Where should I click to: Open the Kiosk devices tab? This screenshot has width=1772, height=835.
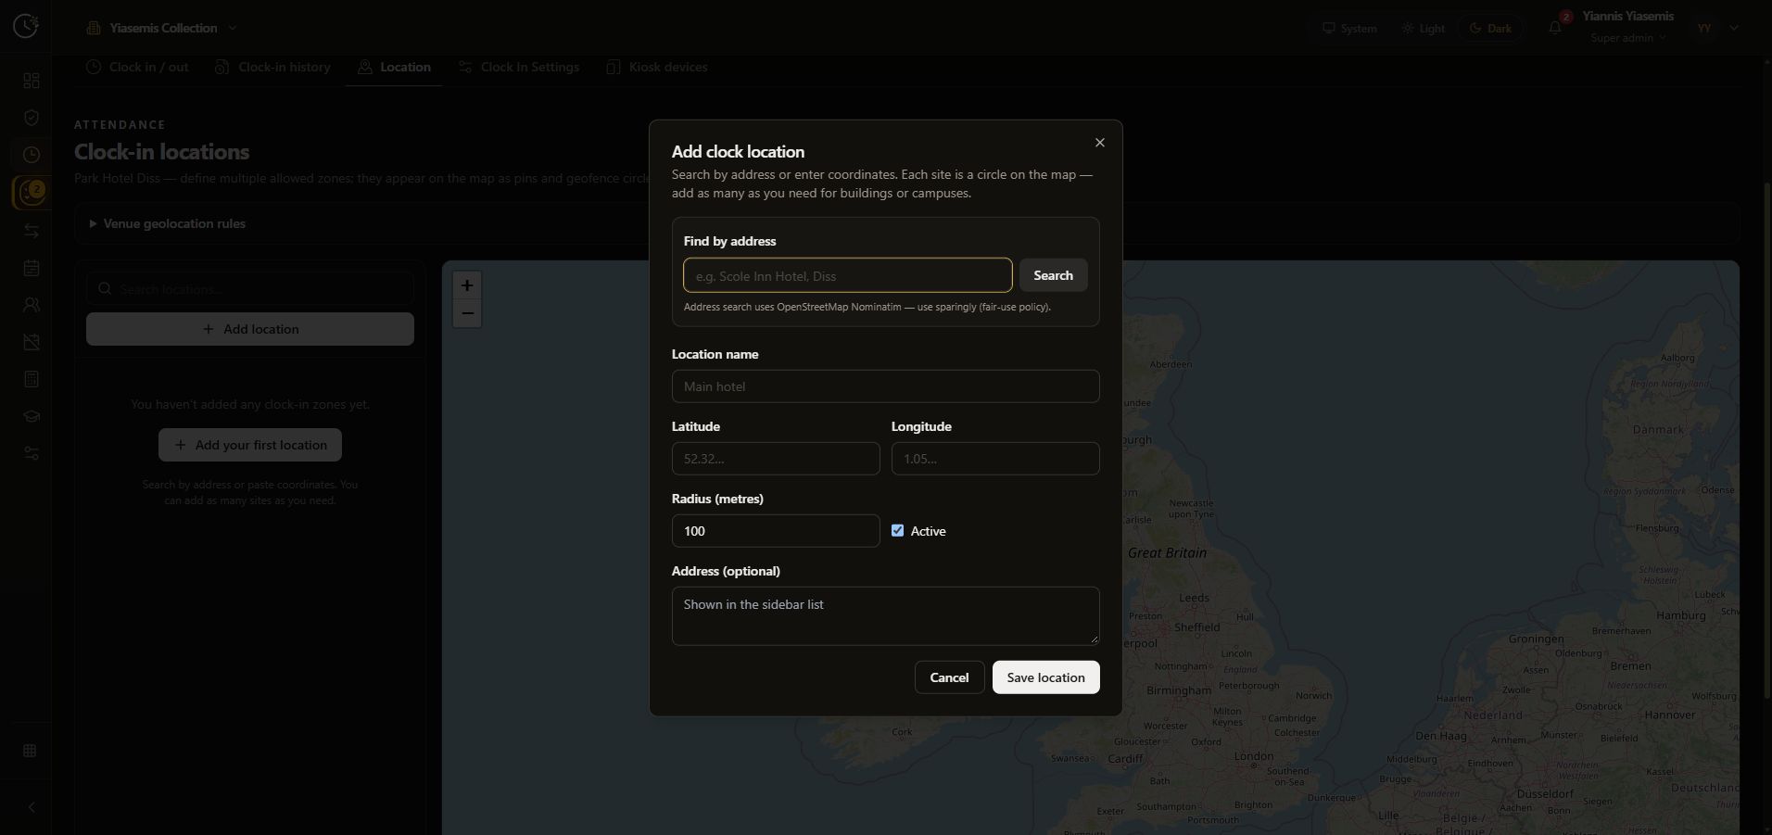pyautogui.click(x=657, y=67)
